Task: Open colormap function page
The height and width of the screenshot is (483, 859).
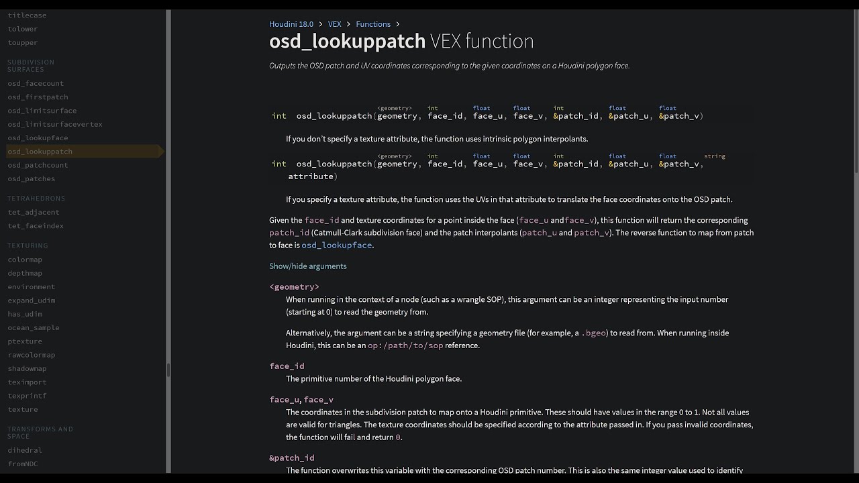Action: pyautogui.click(x=25, y=260)
